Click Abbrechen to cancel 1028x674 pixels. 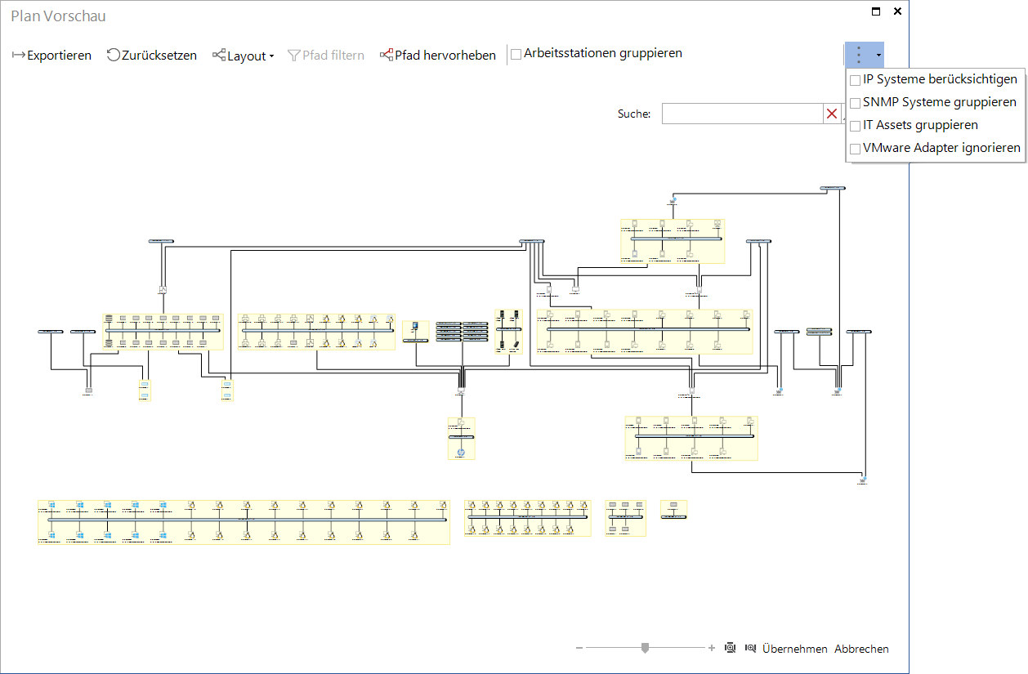[x=861, y=649]
